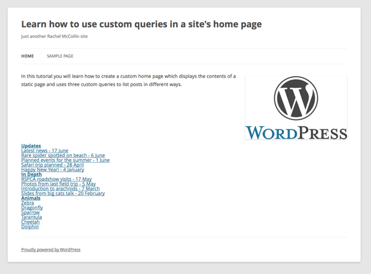Click the intro paragraph starting 'In this tutorial'
The image size is (371, 274).
tap(129, 80)
